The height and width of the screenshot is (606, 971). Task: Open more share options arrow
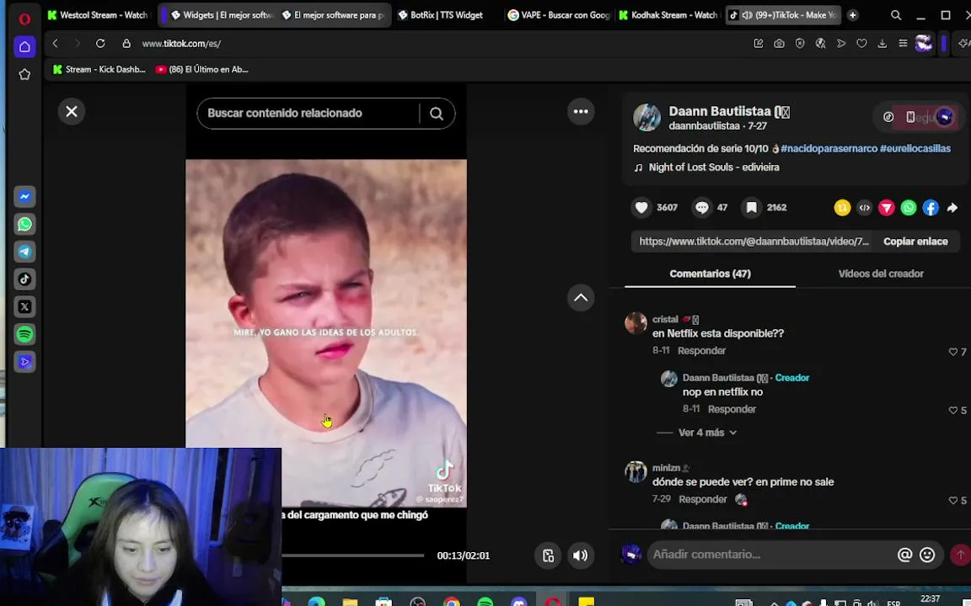pos(952,208)
